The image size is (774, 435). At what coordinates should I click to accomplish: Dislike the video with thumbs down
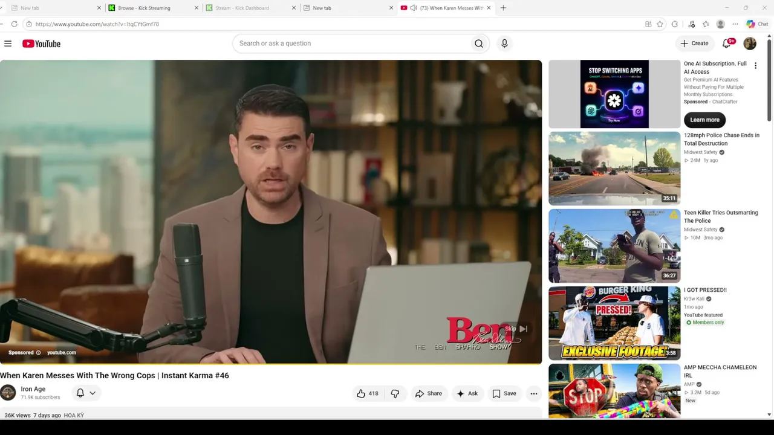[395, 393]
